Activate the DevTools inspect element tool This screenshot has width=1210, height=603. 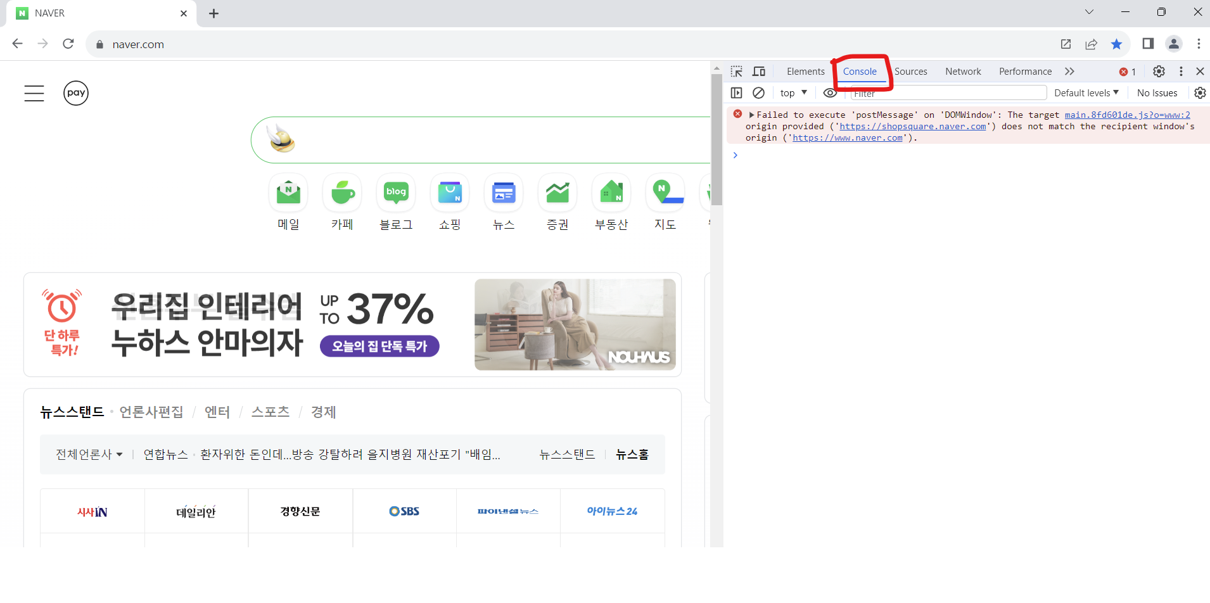pos(736,72)
